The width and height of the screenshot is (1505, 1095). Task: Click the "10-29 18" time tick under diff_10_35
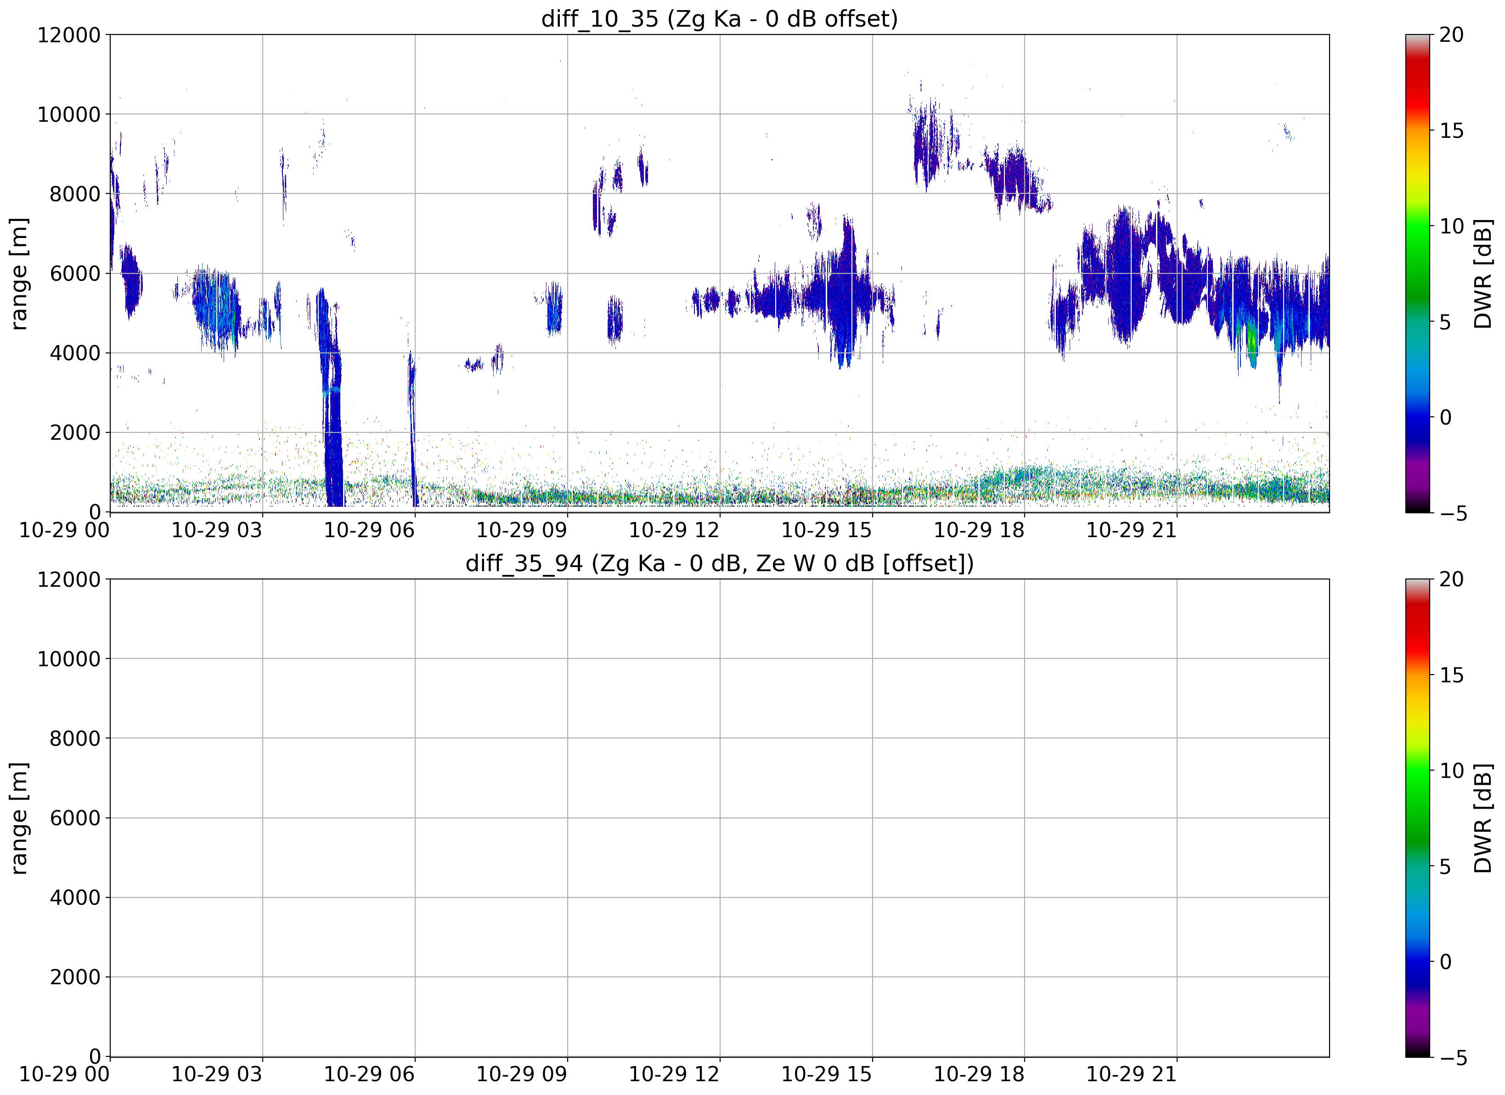(979, 530)
